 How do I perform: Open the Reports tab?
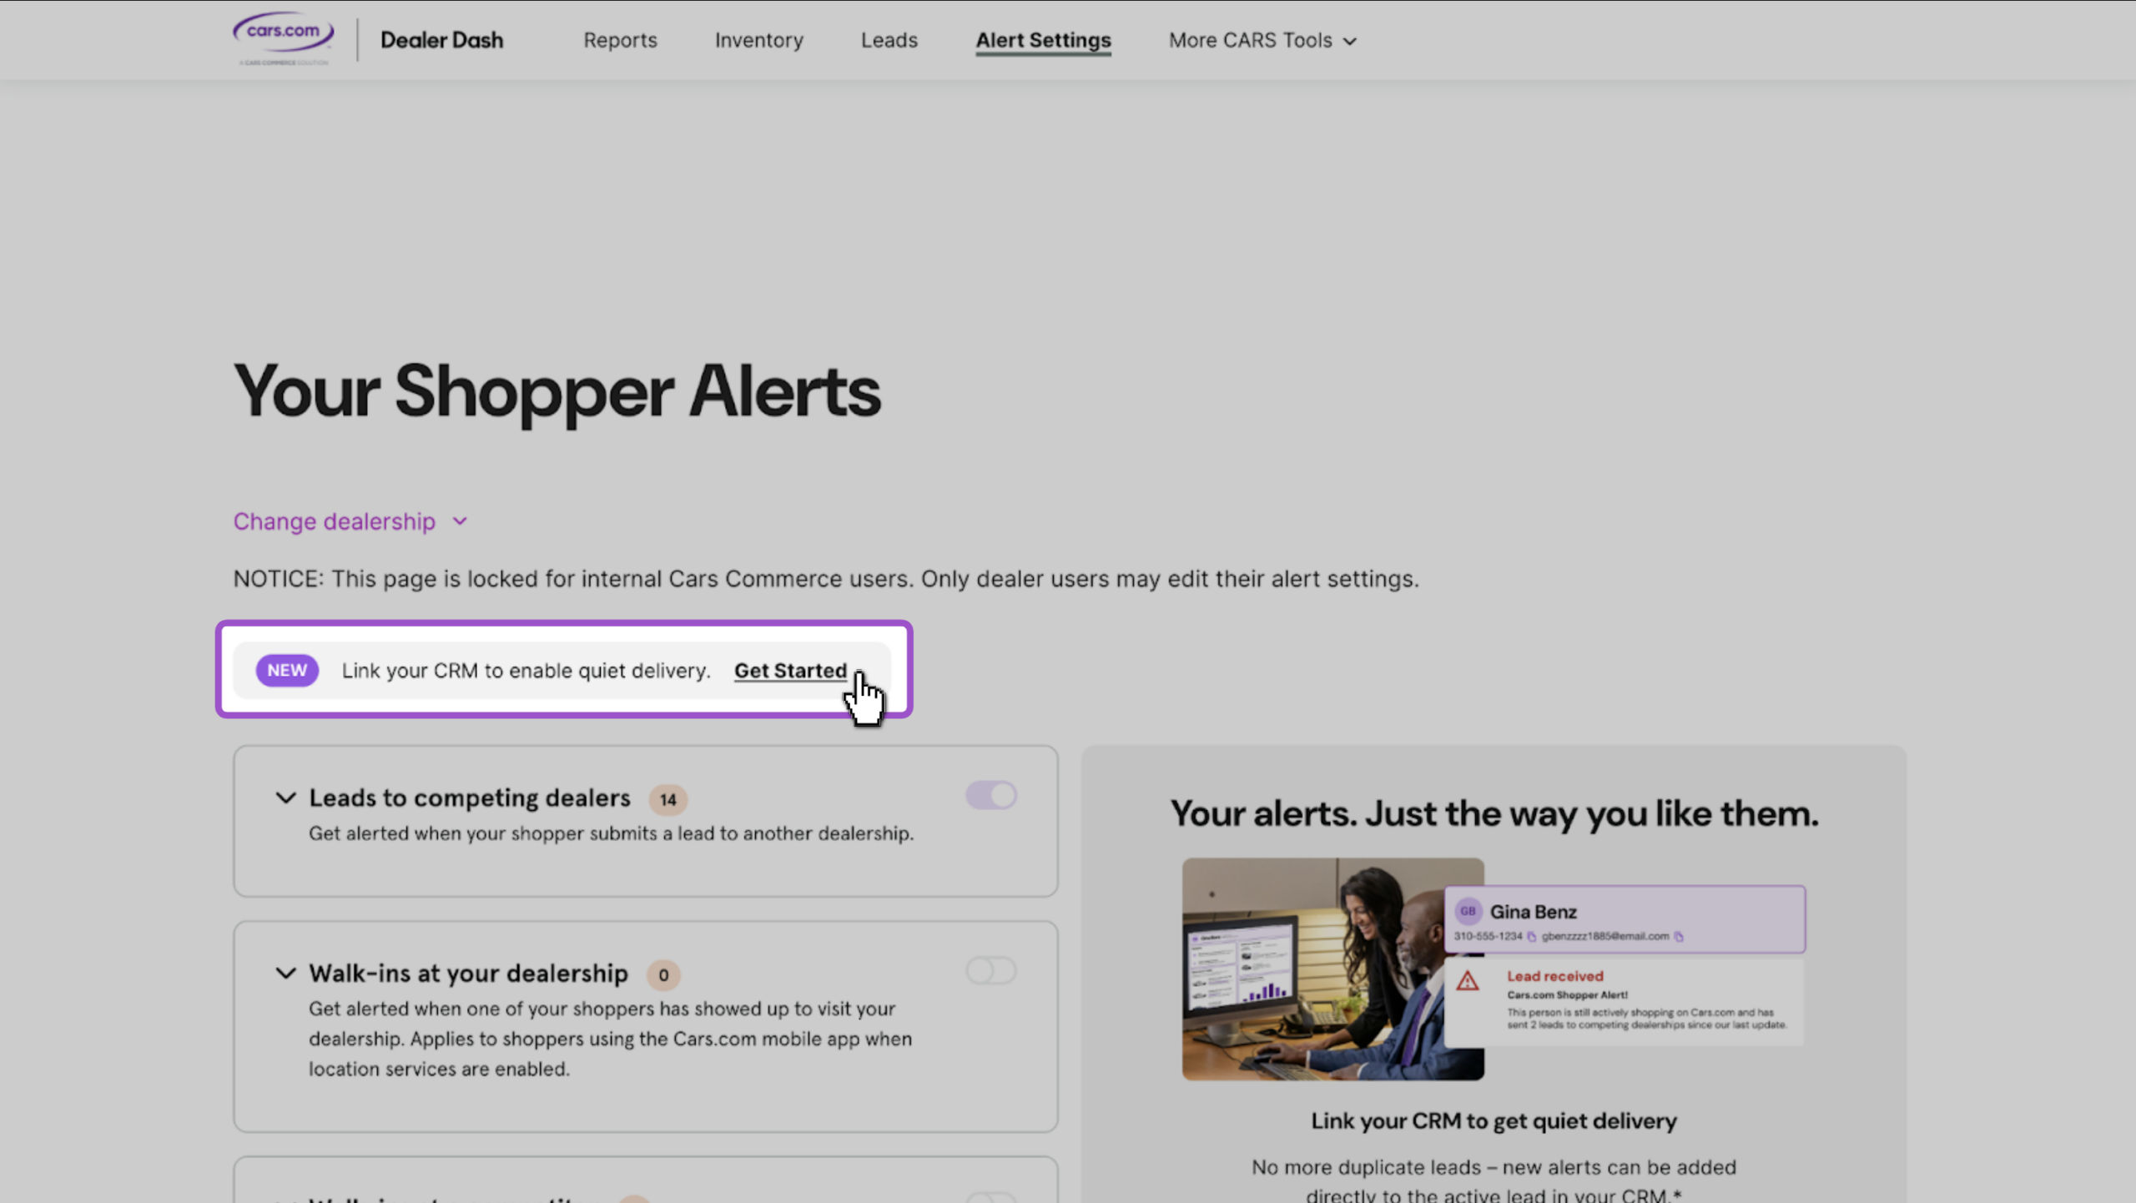[x=620, y=40]
